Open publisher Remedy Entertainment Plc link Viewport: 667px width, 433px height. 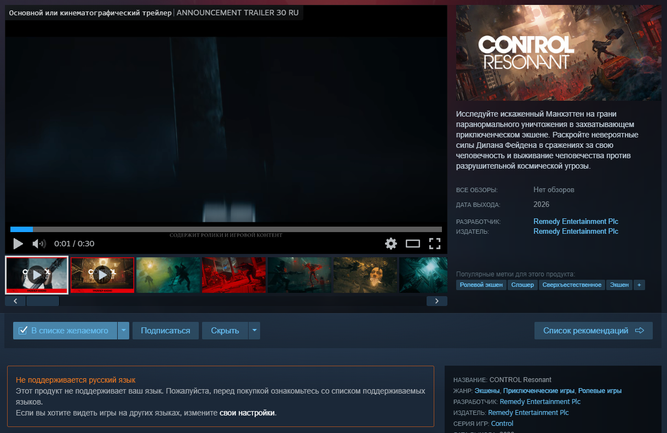click(x=576, y=232)
